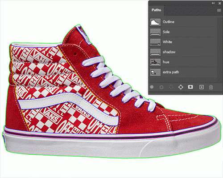This screenshot has width=223, height=178.
Task: Fill path with foreground color
Action: (x=152, y=87)
